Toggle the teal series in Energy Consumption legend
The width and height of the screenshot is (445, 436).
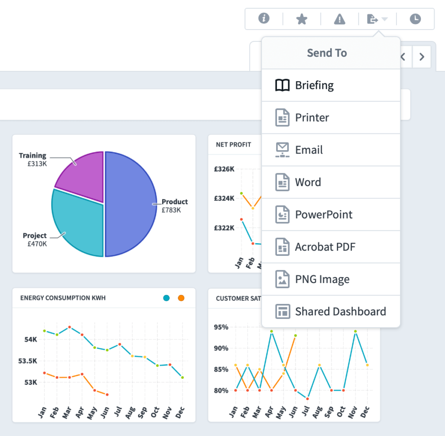click(166, 298)
